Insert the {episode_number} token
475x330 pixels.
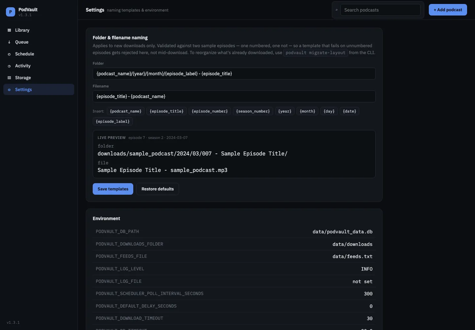(x=210, y=111)
